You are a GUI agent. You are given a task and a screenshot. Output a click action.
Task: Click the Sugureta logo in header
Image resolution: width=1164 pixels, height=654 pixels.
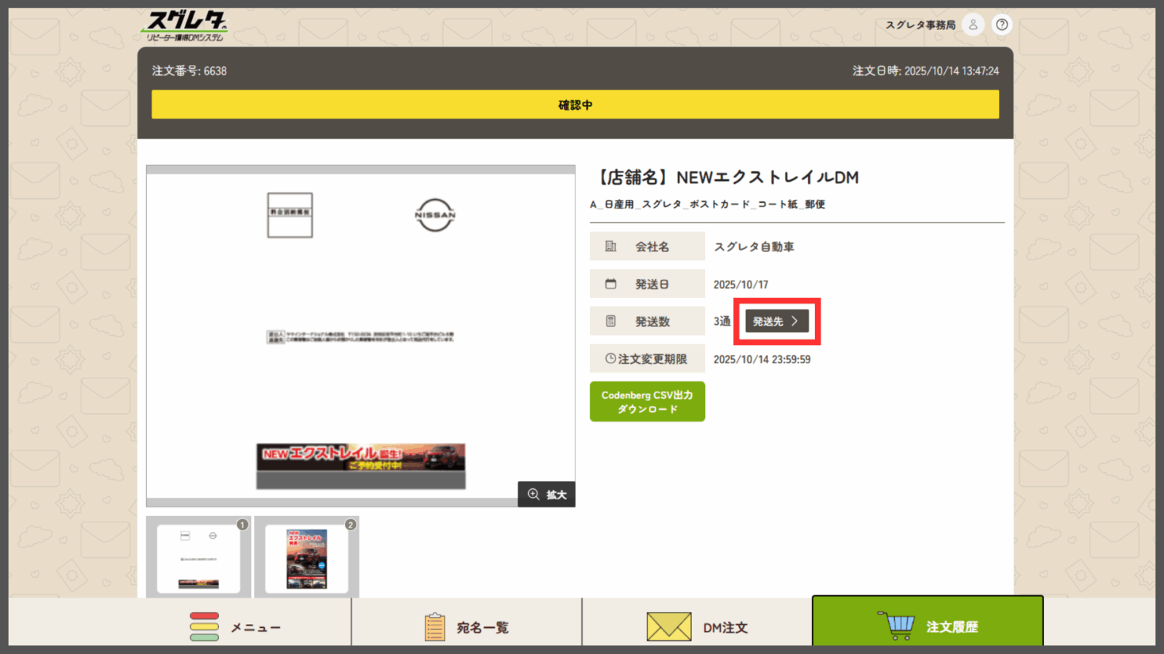186,26
